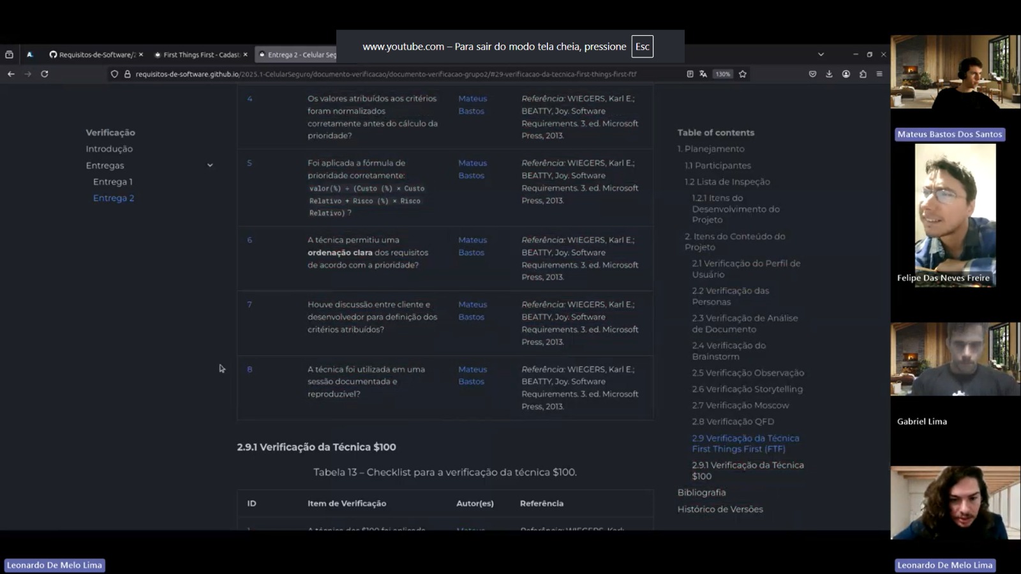This screenshot has height=574, width=1021.
Task: Open the list all tabs chevron
Action: click(821, 55)
